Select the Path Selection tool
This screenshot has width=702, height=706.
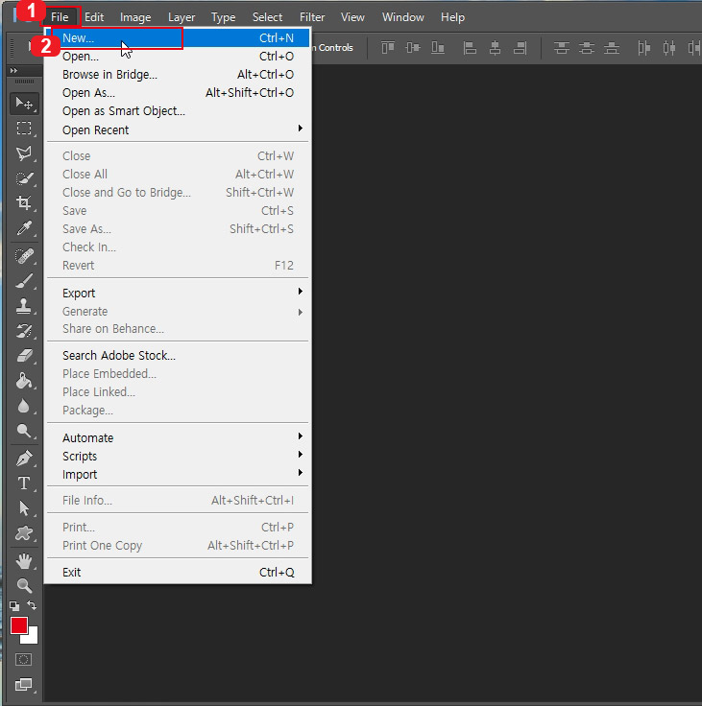point(24,508)
